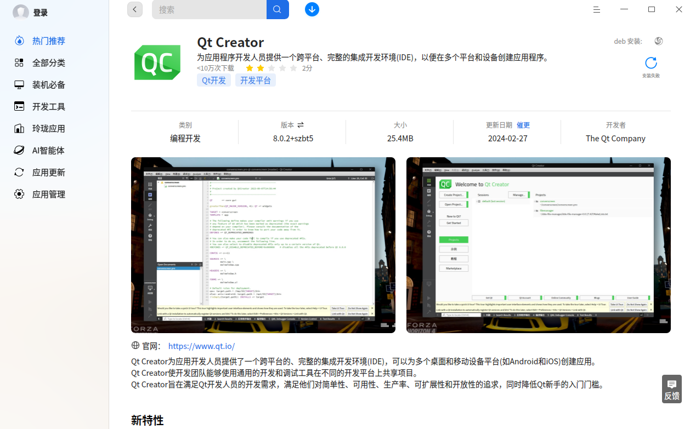The width and height of the screenshot is (690, 429).
Task: Click category value 编程开发
Action: point(185,139)
